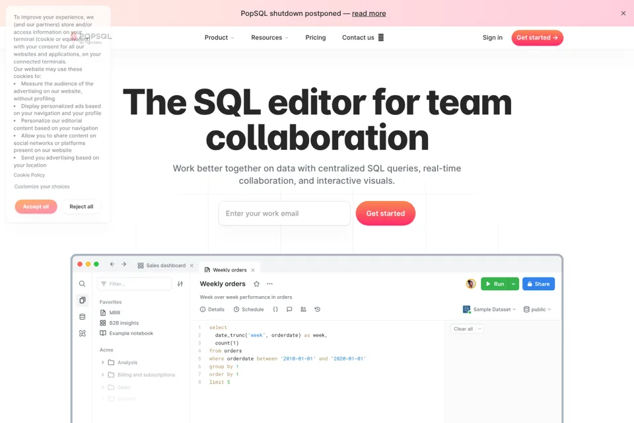Open the Run button dropdown arrow

pos(514,284)
